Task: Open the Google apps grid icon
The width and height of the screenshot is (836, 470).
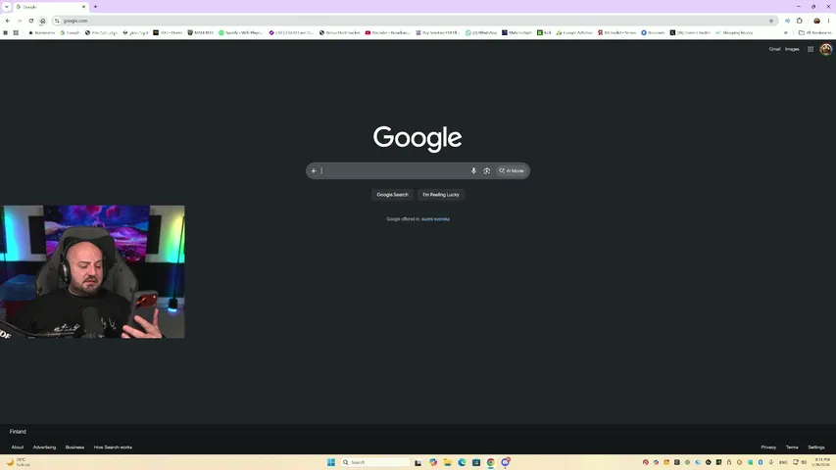Action: (x=811, y=49)
